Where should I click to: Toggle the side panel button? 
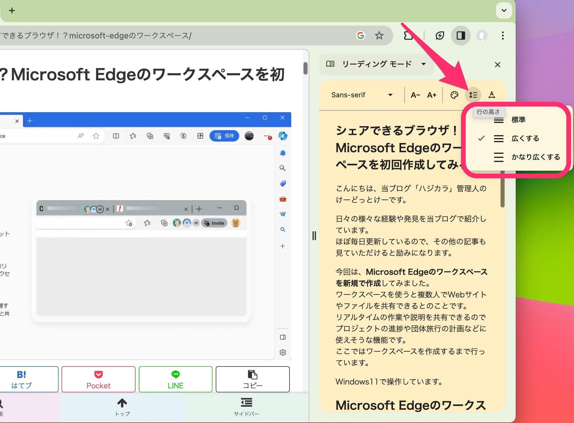(x=461, y=36)
